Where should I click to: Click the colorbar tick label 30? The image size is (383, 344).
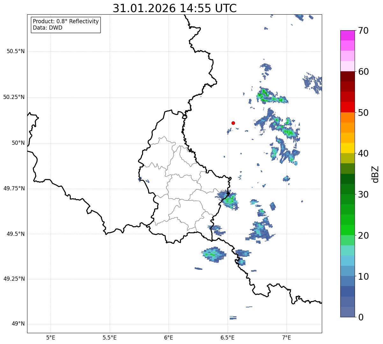click(x=363, y=194)
